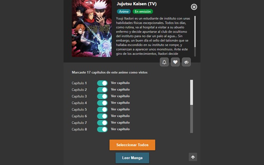Click the notification bell icon
The image size is (264, 165).
pyautogui.click(x=164, y=62)
